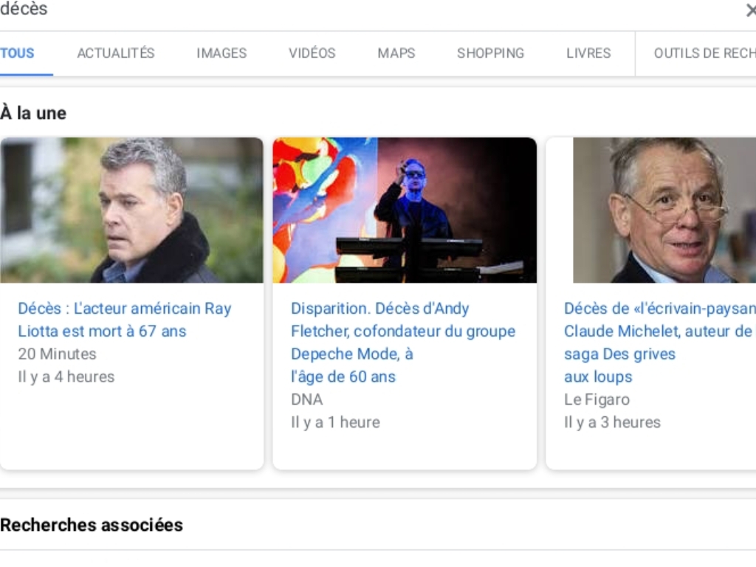Switch to the SHOPPING tab

[x=490, y=53]
